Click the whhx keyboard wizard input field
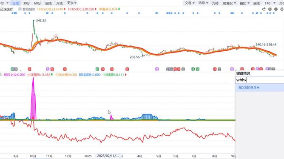284x159 pixels. point(260,80)
